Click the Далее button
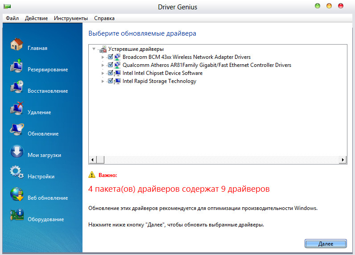Screen dimensions: 355x255 coord(326,244)
